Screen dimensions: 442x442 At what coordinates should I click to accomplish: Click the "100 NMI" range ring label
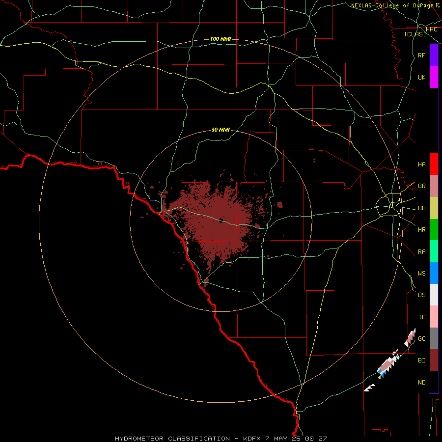(x=221, y=39)
